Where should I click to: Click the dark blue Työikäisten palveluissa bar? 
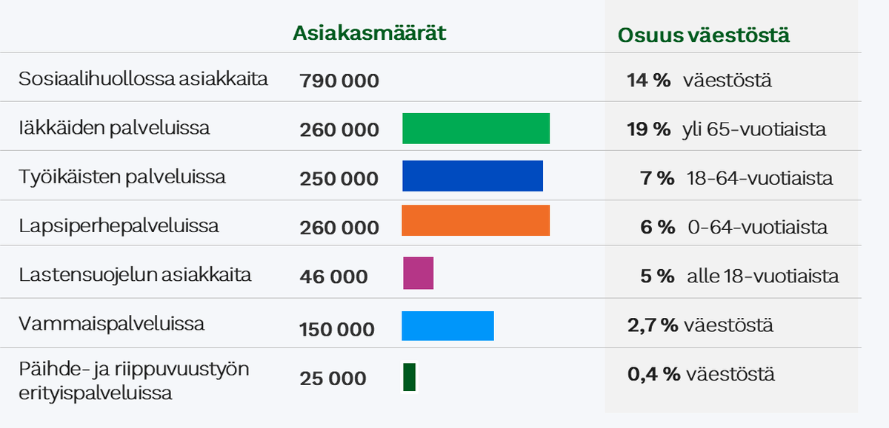[x=473, y=177]
